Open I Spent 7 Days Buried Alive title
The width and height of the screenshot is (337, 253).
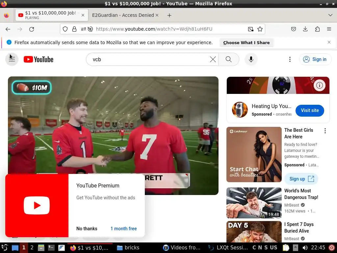pos(299,227)
